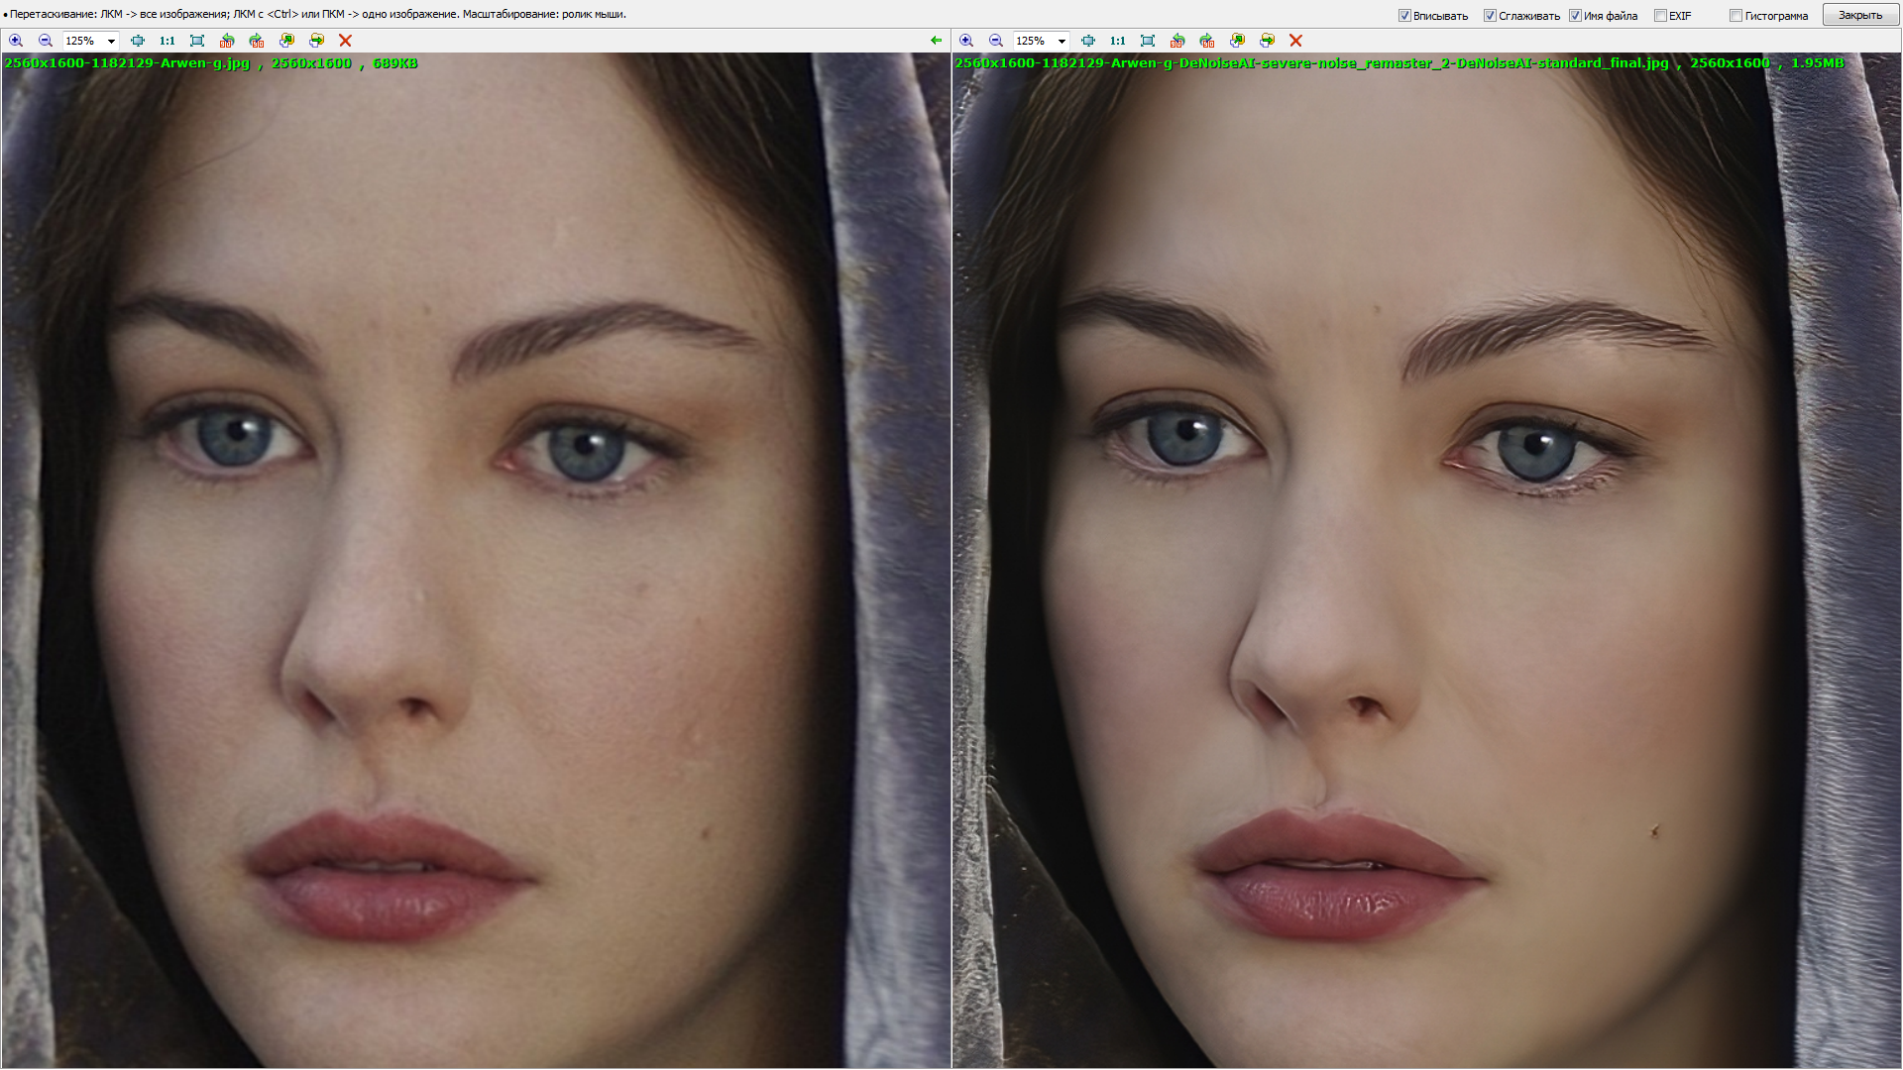The height and width of the screenshot is (1070, 1903).
Task: Click left pane best-fit icon (arrows around rectangle)
Action: pos(138,41)
